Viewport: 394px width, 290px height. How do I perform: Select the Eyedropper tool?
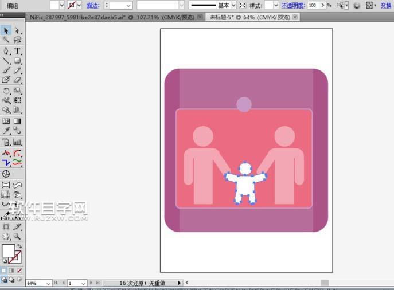point(6,130)
